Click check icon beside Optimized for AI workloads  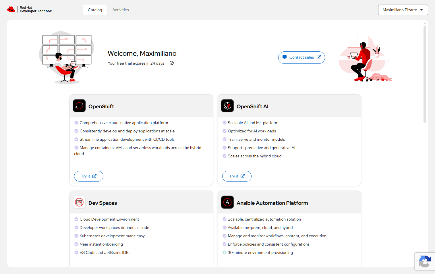tap(225, 131)
